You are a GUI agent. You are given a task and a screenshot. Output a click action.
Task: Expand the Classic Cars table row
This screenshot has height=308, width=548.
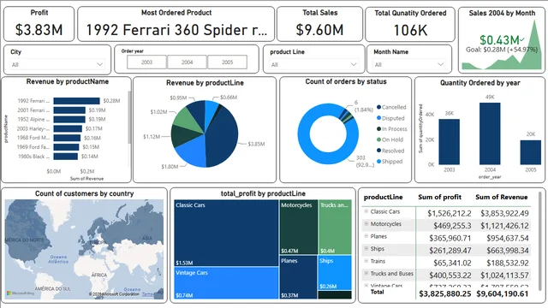point(366,211)
